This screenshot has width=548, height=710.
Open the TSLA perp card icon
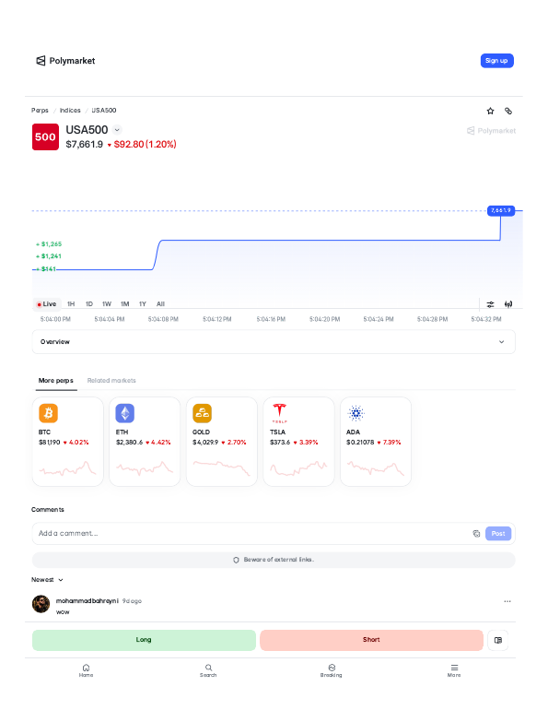(x=279, y=413)
